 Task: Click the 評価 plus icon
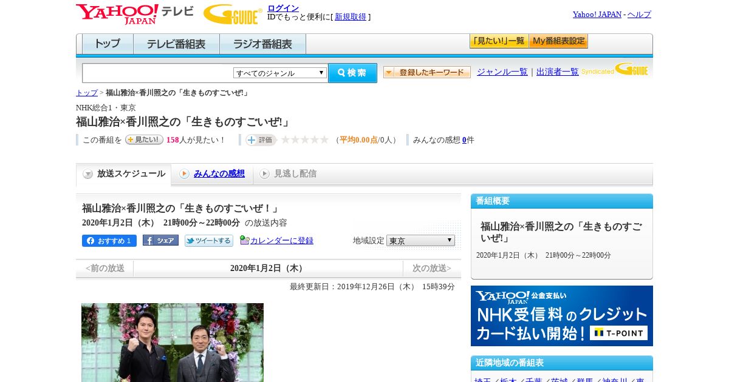261,140
